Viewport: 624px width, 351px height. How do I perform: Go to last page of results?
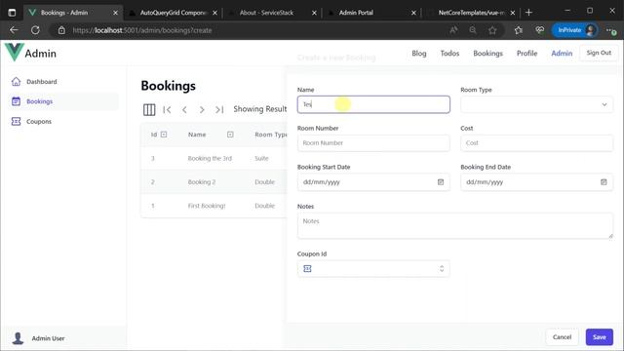point(219,109)
